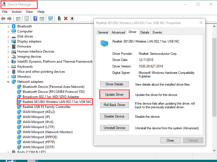Open the blue Help question mark icon

(x=35, y=18)
